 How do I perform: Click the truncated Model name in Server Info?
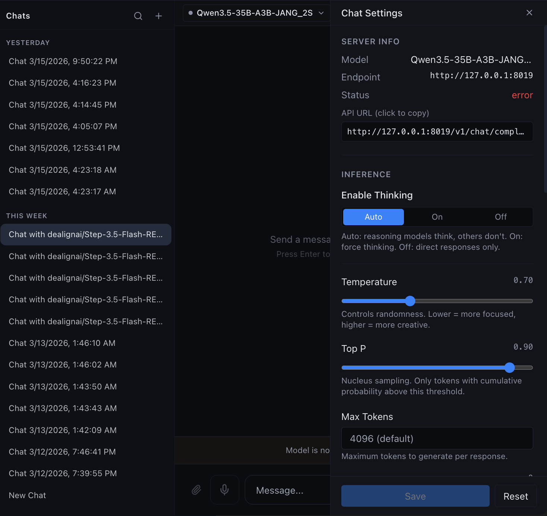point(471,60)
